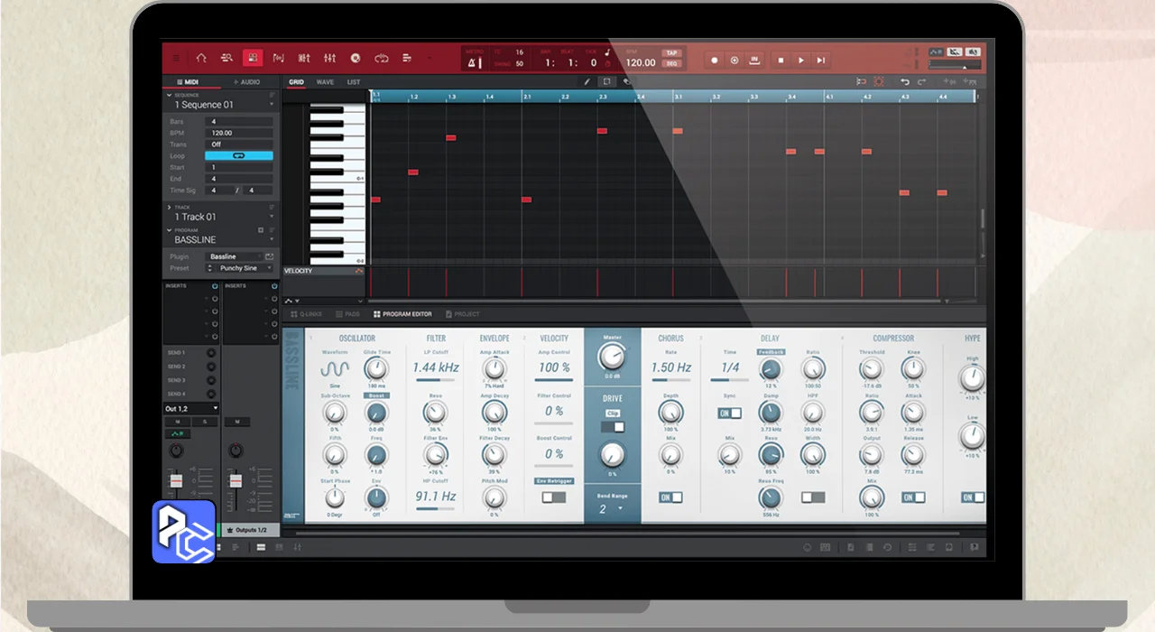The height and width of the screenshot is (632, 1155).
Task: Open the Plugin Bassline dropdown
Action: coord(234,257)
